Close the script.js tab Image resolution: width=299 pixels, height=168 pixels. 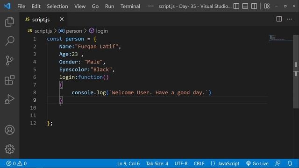62,19
